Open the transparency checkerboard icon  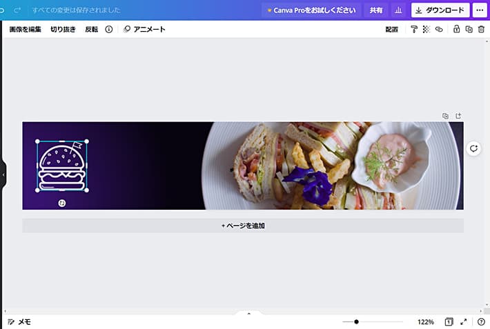[427, 30]
